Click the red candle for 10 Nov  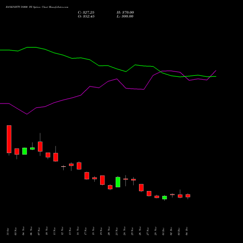(x=48, y=155)
